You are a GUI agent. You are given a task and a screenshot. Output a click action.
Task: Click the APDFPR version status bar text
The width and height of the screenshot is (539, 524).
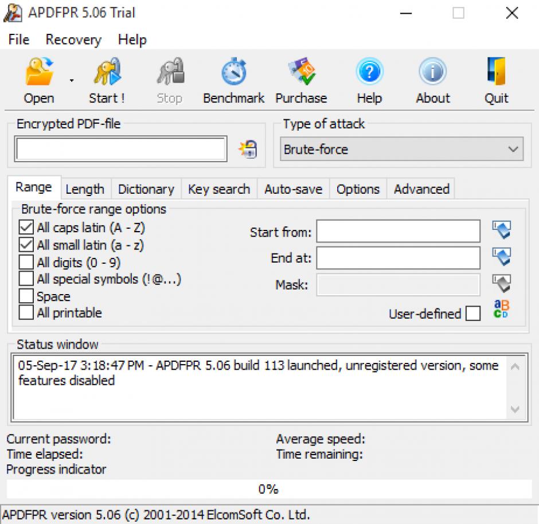click(156, 515)
